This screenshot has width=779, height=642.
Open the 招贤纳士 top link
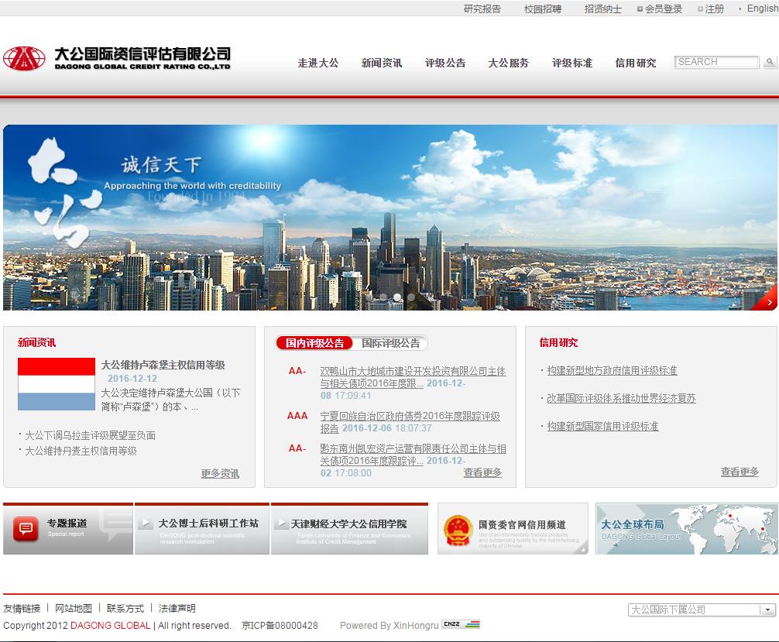pyautogui.click(x=602, y=9)
